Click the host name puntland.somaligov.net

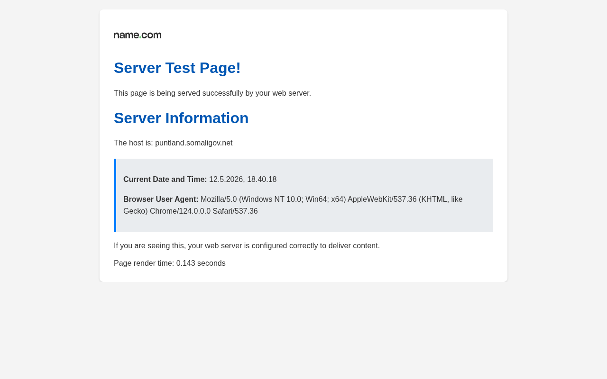[x=193, y=143]
